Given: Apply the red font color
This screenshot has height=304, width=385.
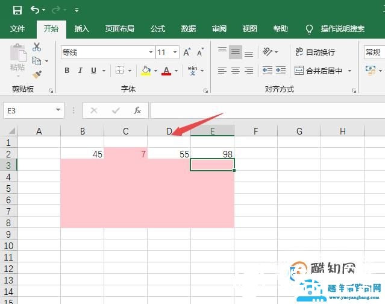Looking at the screenshot, I should 166,71.
